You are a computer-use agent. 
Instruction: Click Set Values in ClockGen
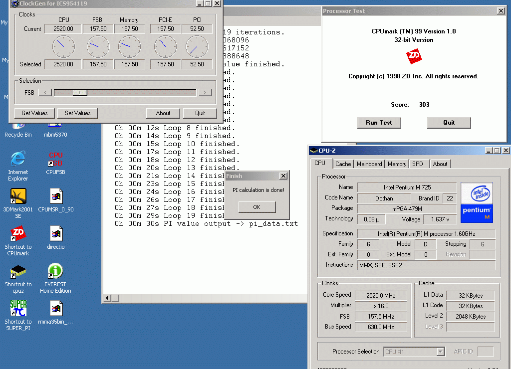pyautogui.click(x=77, y=113)
